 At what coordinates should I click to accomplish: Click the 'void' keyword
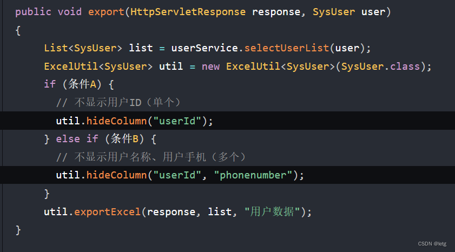tap(70, 12)
